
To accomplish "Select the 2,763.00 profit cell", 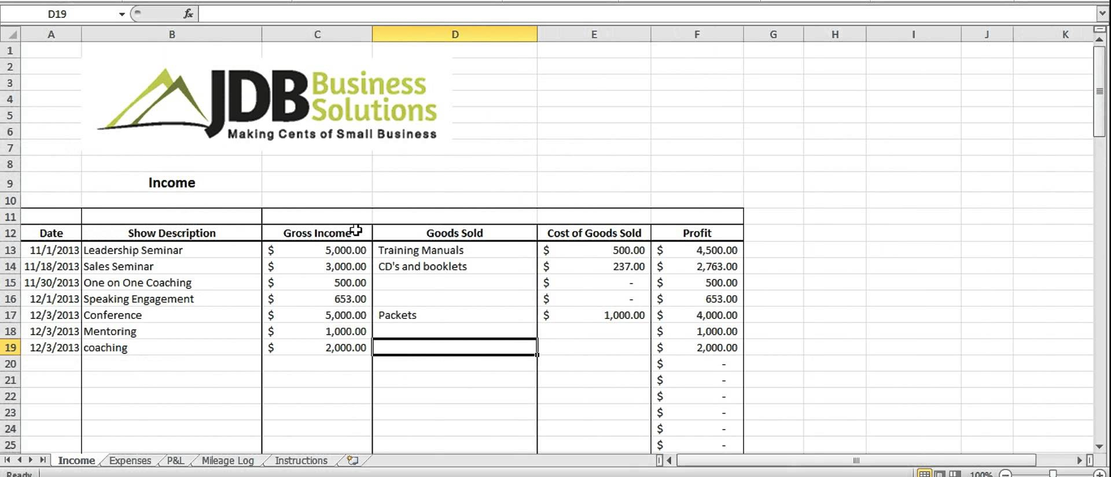I will coord(697,266).
